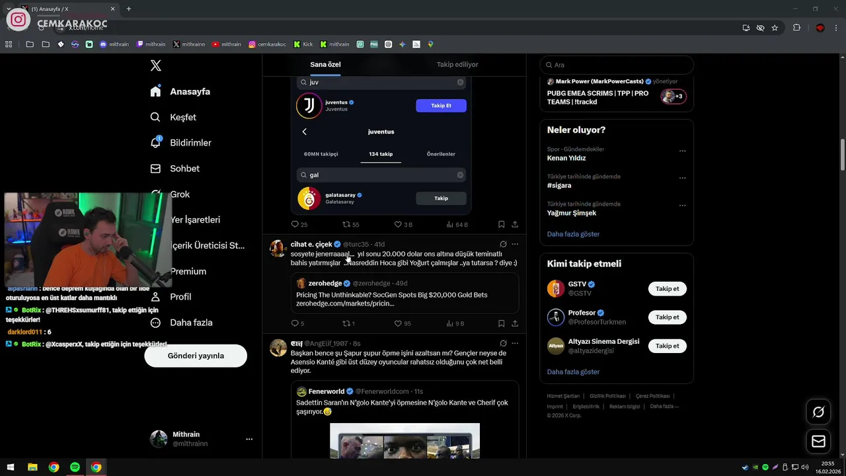
Task: Bookmark cihat e. çiçek's post
Action: click(501, 323)
